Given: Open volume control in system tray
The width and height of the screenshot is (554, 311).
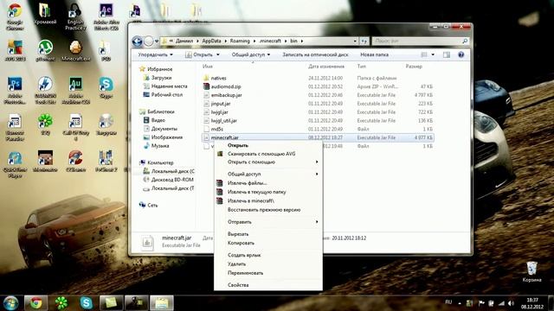Looking at the screenshot, I should (x=511, y=303).
